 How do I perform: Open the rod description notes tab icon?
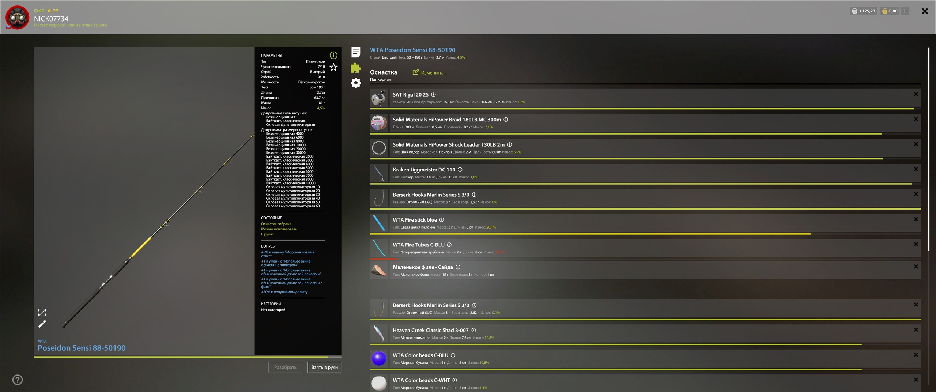[355, 52]
